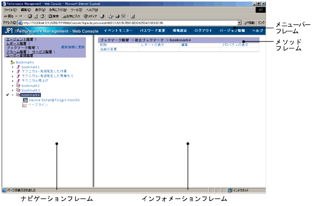Viewport: 313px width, 206px height.
Task: Click 最新情報に更新 refresh link
Action: pos(73,47)
